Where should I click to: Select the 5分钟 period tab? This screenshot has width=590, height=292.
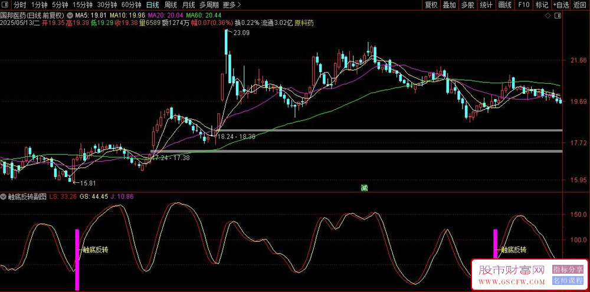click(60, 5)
